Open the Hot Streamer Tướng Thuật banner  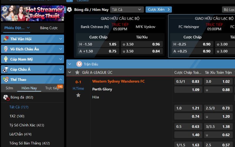pyautogui.click(x=33, y=13)
